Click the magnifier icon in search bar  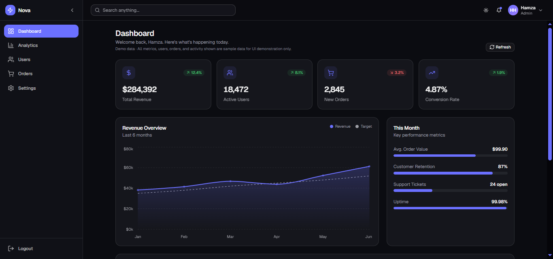97,10
